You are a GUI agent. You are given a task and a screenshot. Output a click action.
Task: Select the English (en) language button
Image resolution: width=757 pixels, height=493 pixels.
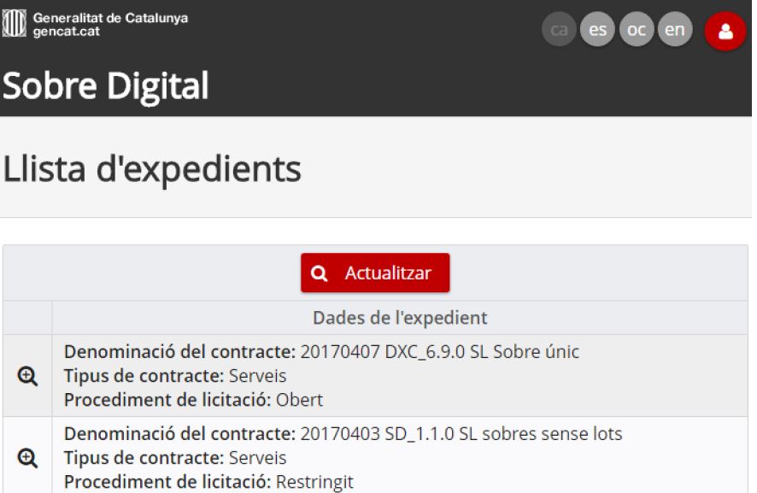click(675, 30)
